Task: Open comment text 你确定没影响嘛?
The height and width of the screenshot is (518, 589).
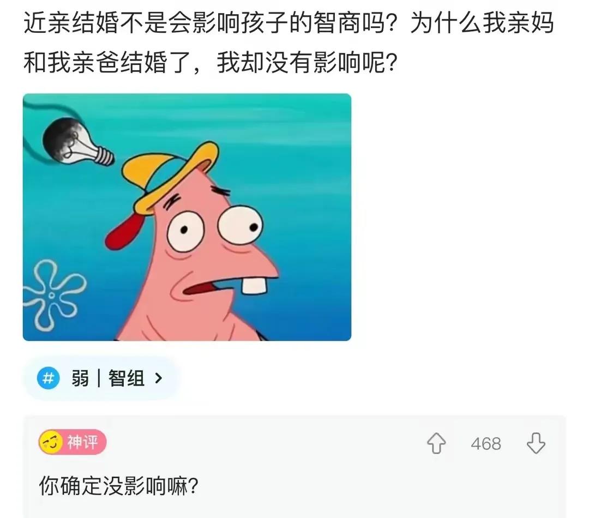Action: click(118, 486)
